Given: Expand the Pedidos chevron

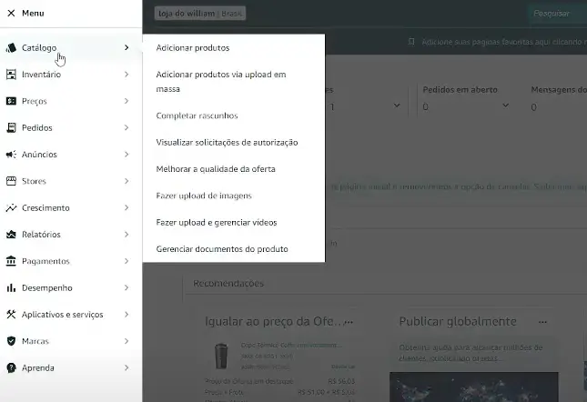Looking at the screenshot, I should (x=127, y=128).
